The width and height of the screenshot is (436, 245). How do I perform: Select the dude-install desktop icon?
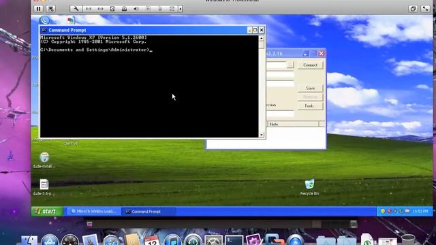coord(44,161)
